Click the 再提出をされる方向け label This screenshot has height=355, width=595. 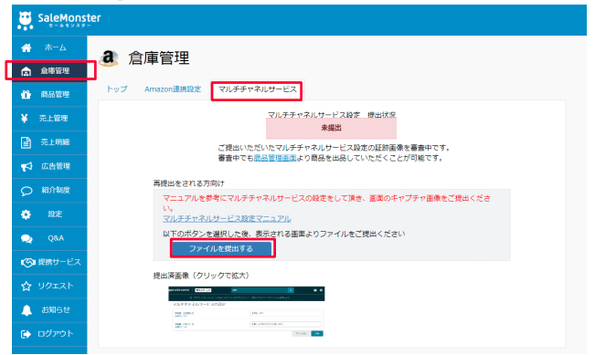pos(189,183)
